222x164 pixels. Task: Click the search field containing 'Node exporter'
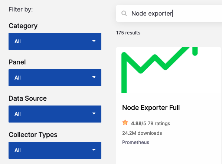(169, 13)
